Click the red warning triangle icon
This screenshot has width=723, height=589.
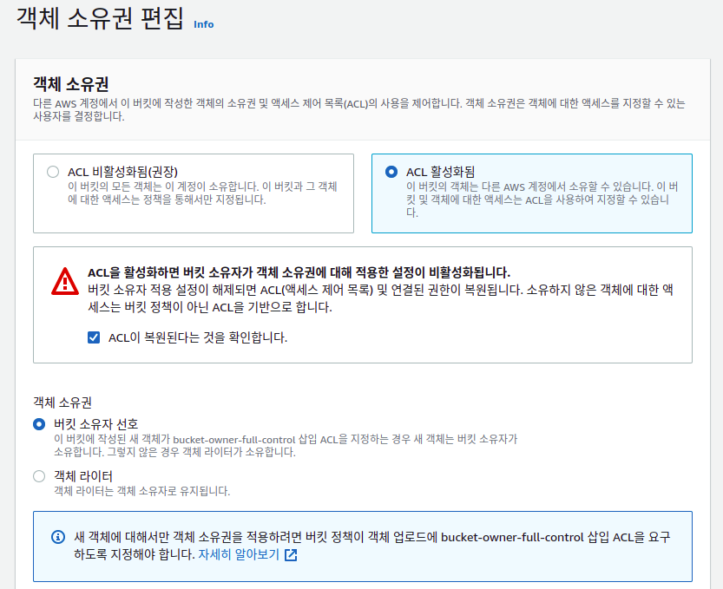point(65,281)
